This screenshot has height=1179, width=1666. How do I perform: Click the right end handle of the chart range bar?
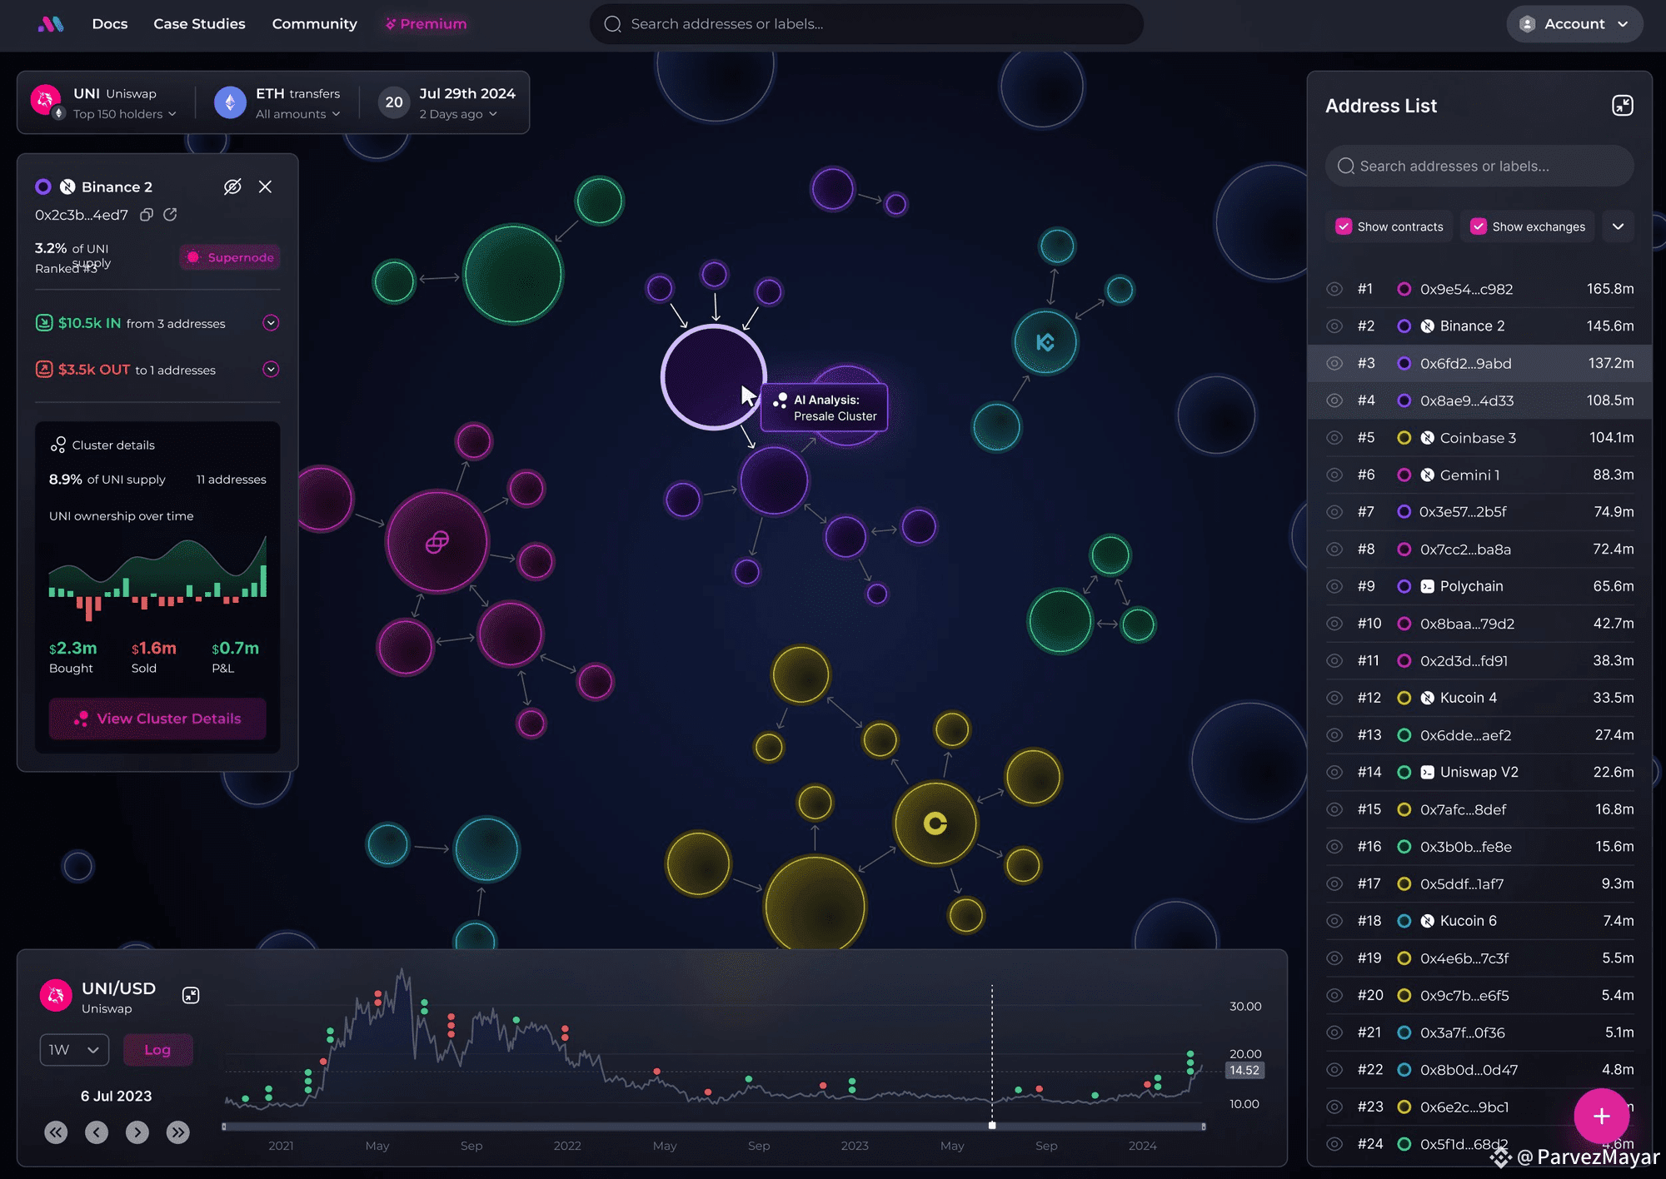click(x=1203, y=1127)
